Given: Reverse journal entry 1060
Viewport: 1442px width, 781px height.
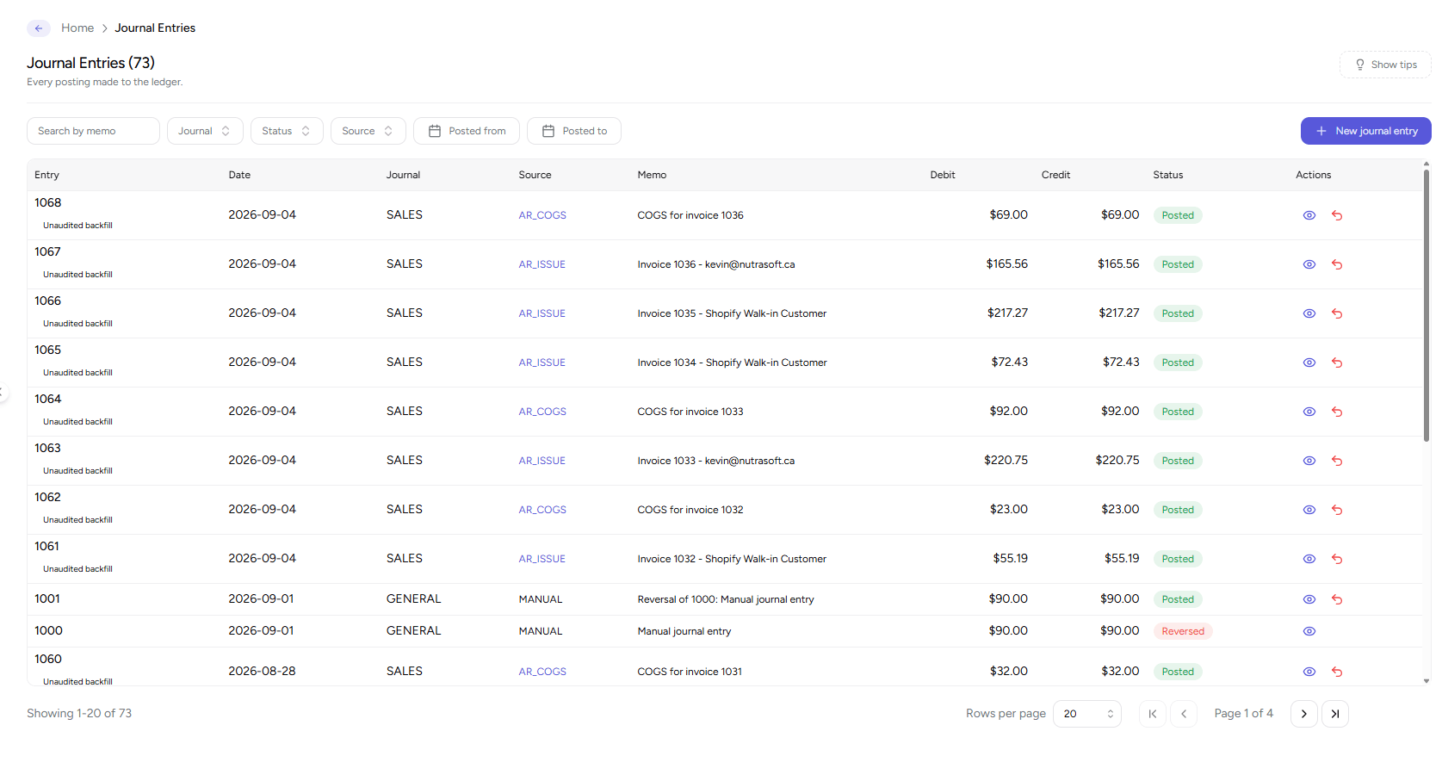Looking at the screenshot, I should [x=1337, y=672].
